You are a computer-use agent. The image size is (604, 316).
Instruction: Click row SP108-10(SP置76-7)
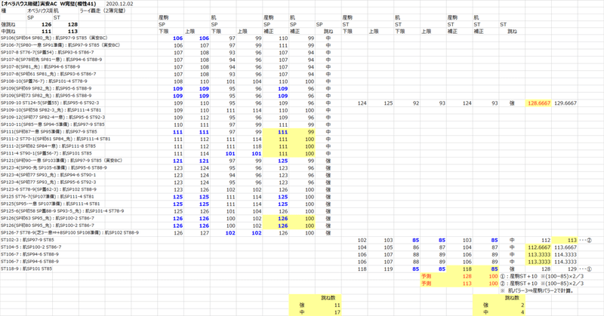44,81
